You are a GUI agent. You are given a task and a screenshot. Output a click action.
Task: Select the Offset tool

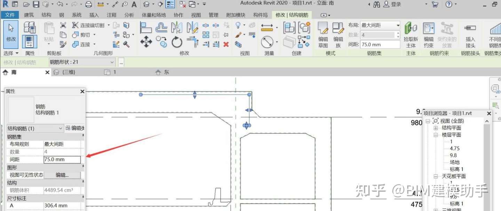click(161, 27)
